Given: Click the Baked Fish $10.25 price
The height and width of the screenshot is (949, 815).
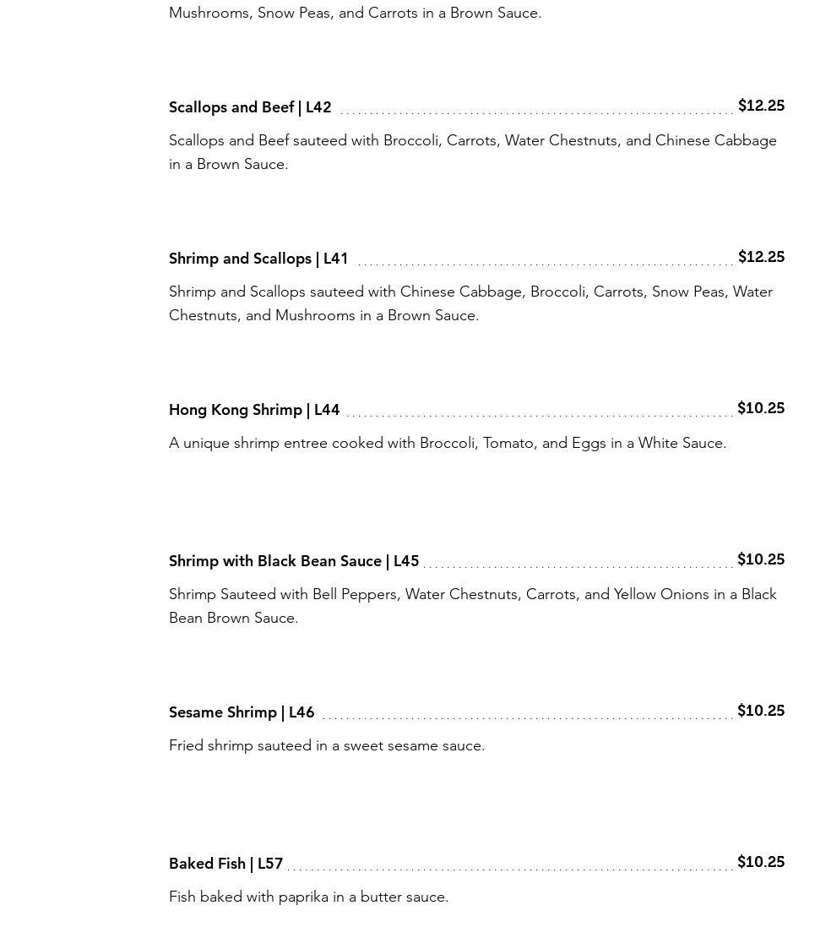Looking at the screenshot, I should coord(761,862).
